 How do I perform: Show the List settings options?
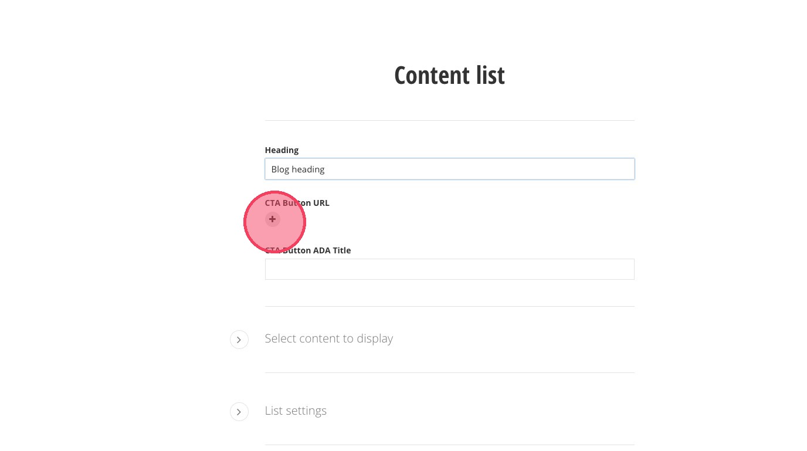point(239,412)
